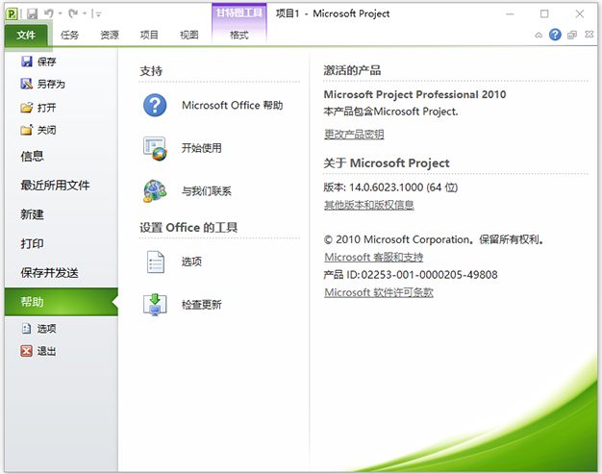602x474 pixels.
Task: Switch to the Task (任务) ribbon tab
Action: (70, 35)
